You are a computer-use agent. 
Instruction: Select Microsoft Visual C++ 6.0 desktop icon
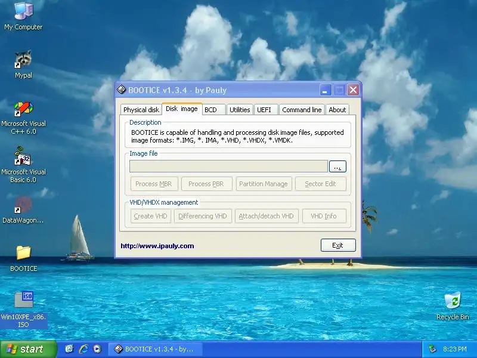pyautogui.click(x=23, y=118)
